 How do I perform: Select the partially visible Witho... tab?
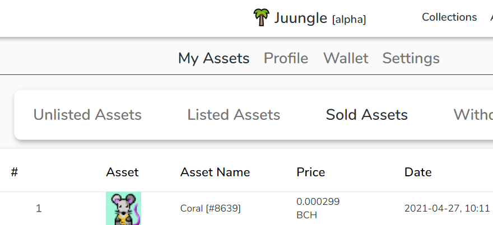(x=473, y=115)
